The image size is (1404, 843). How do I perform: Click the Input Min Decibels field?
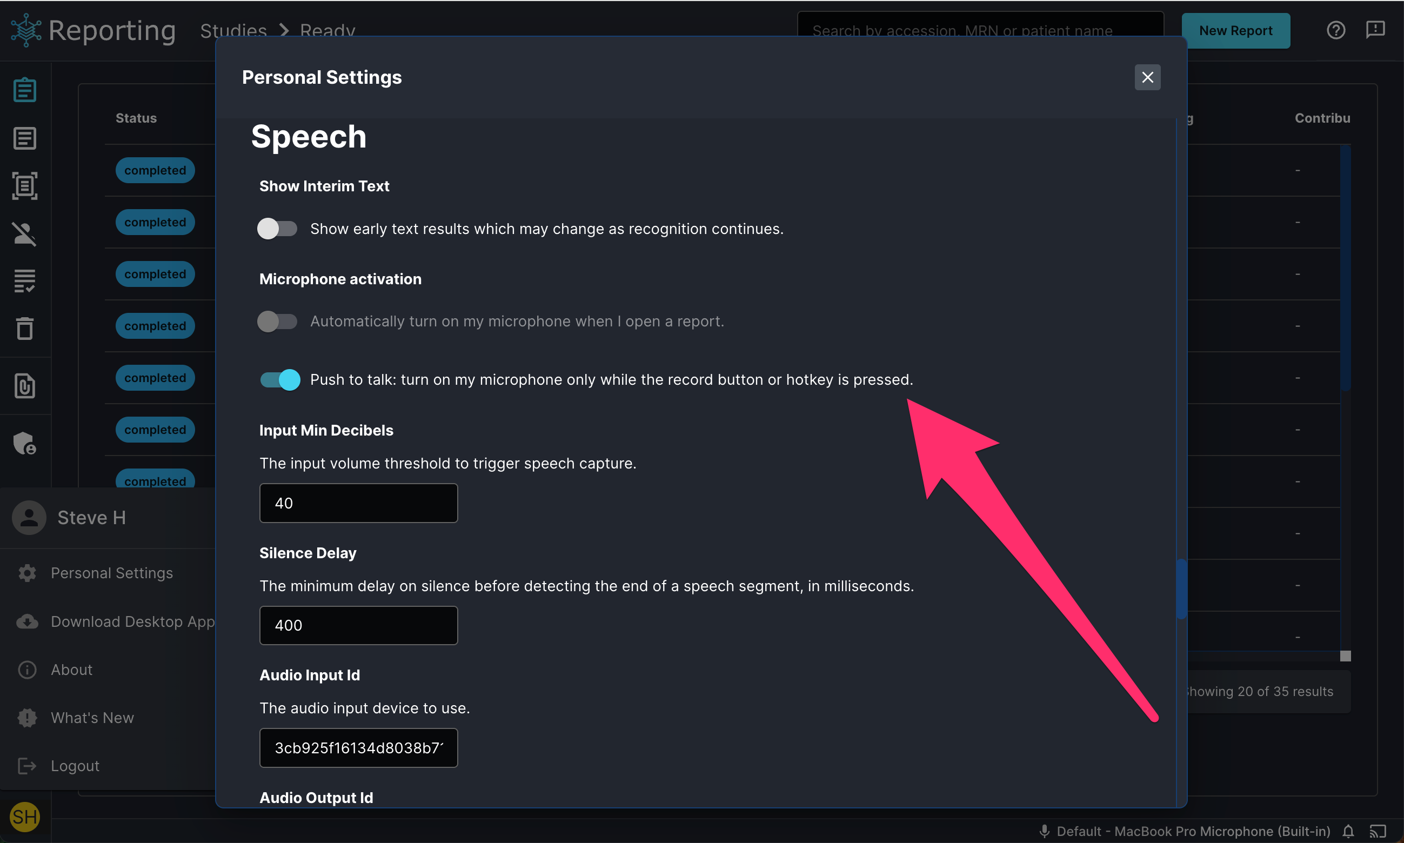pos(358,503)
